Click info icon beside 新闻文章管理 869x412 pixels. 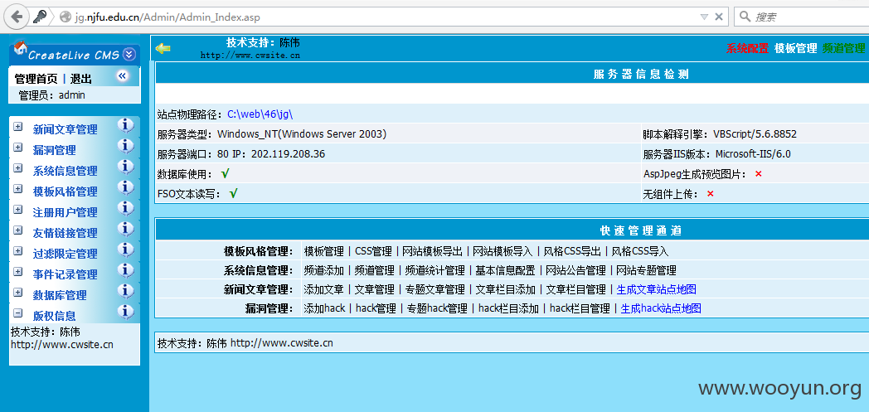click(x=126, y=126)
